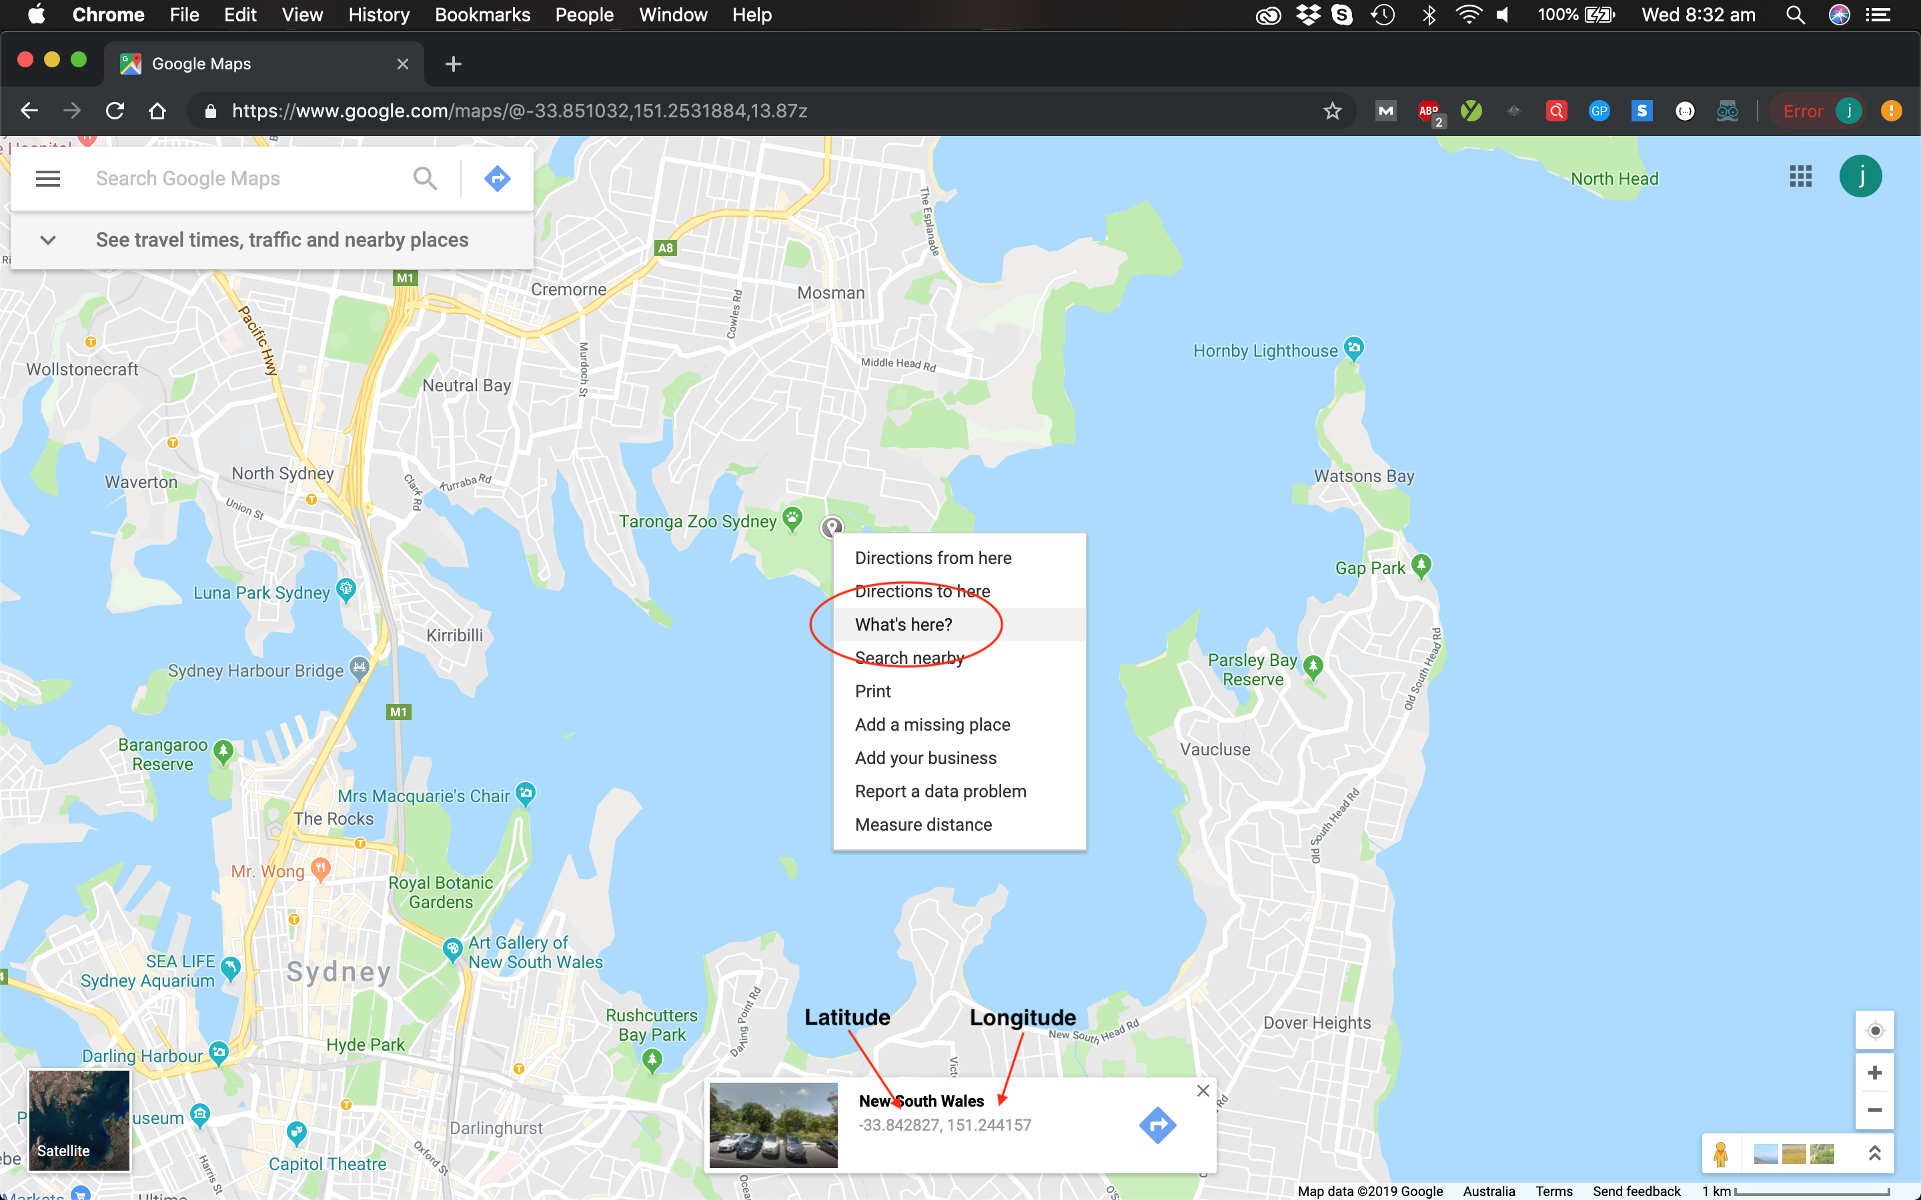Select the Street View pegman

1720,1154
